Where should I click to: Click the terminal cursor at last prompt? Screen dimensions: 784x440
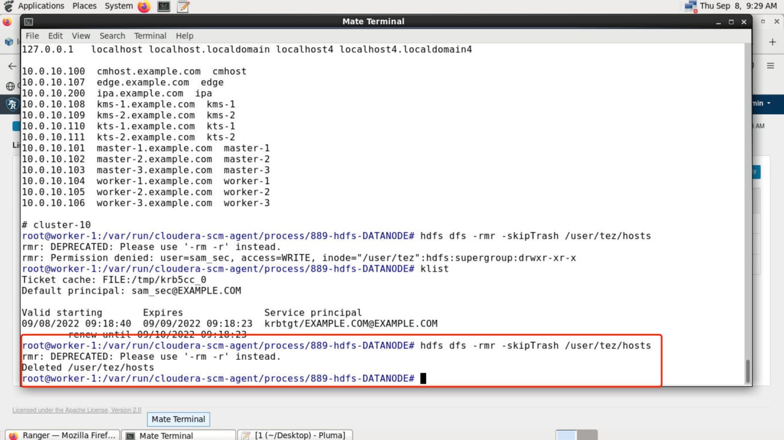point(423,379)
